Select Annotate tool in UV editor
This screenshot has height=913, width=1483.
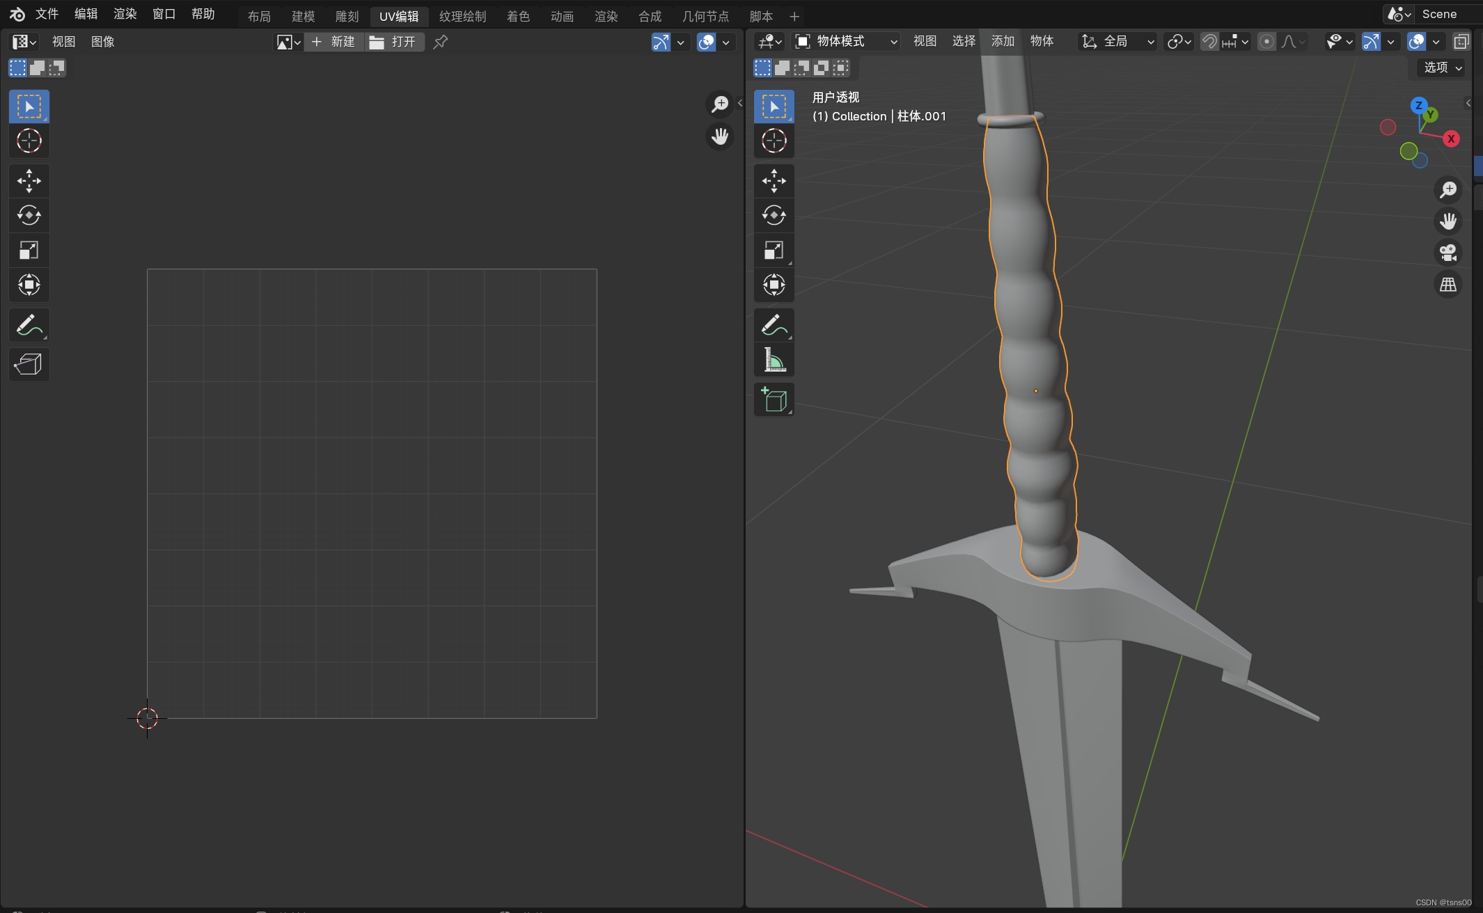coord(29,325)
